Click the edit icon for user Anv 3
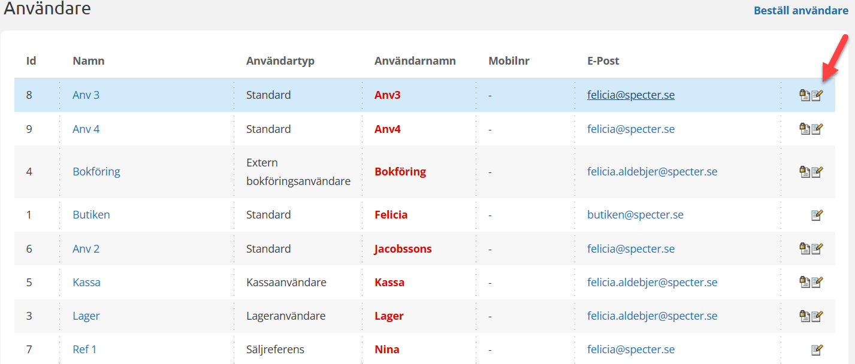The image size is (855, 364). 817,95
